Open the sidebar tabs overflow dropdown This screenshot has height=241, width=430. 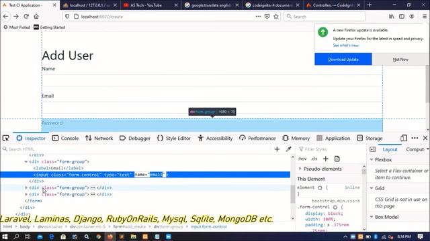coord(428,149)
